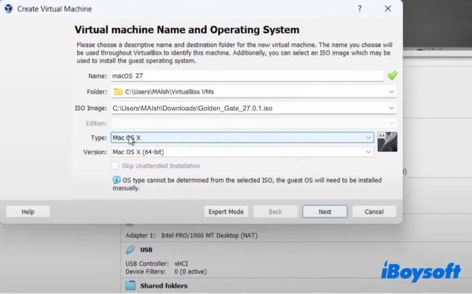Click Adapter 1 Intel PRO/1000 MT Desktop text
This screenshot has height=294, width=472.
192,235
